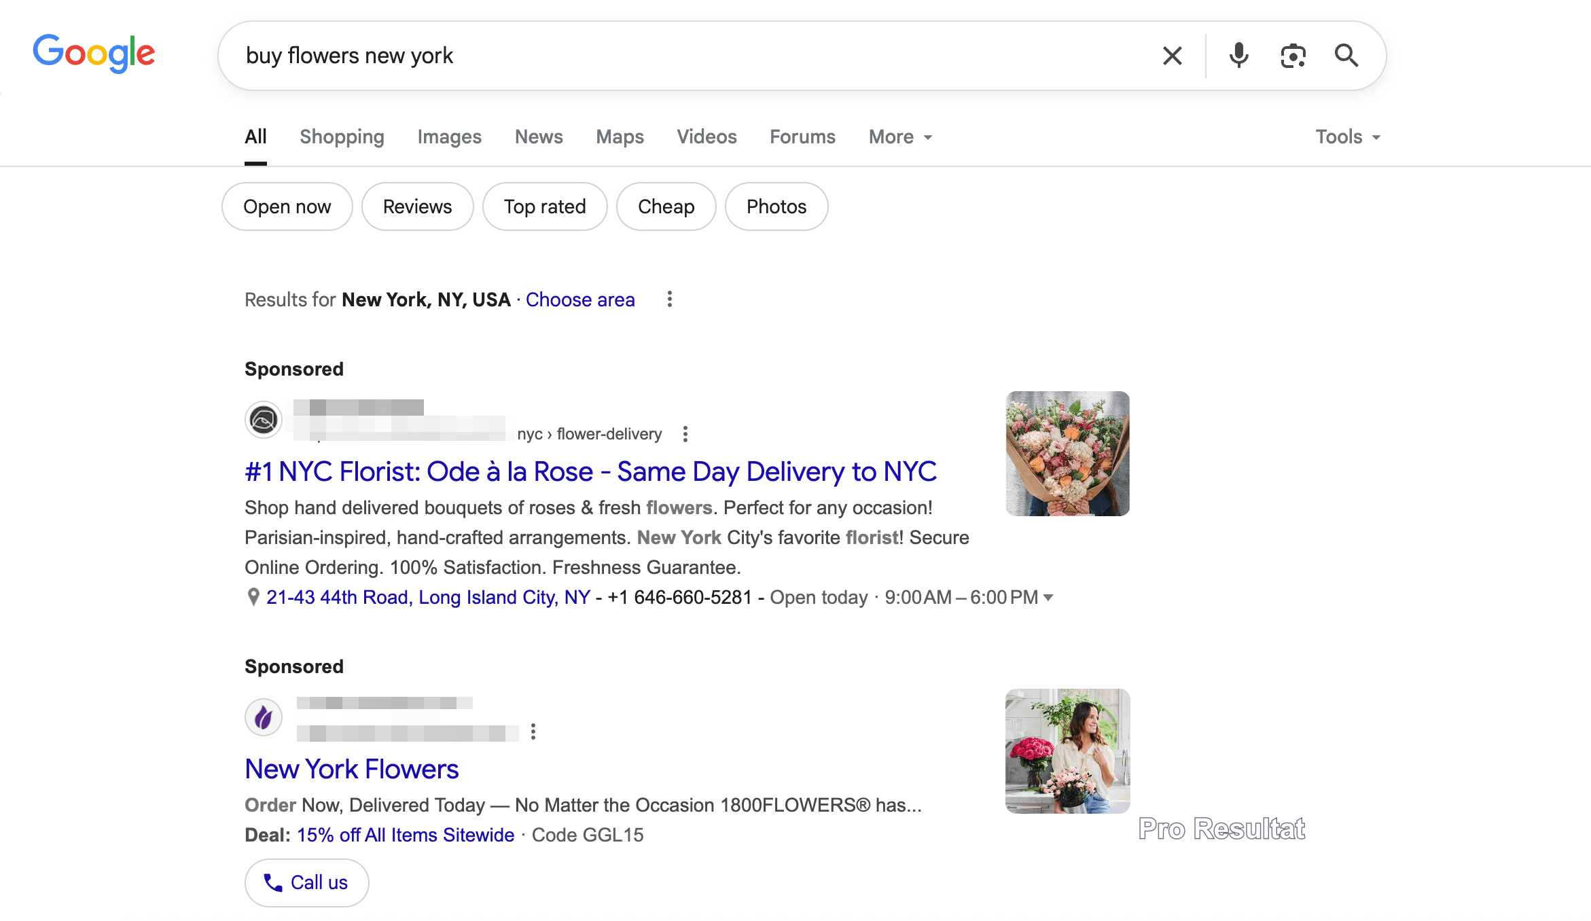Switch to the Shopping tab

(x=342, y=137)
